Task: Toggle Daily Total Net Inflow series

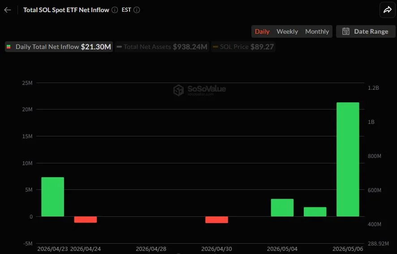Action: pos(59,47)
